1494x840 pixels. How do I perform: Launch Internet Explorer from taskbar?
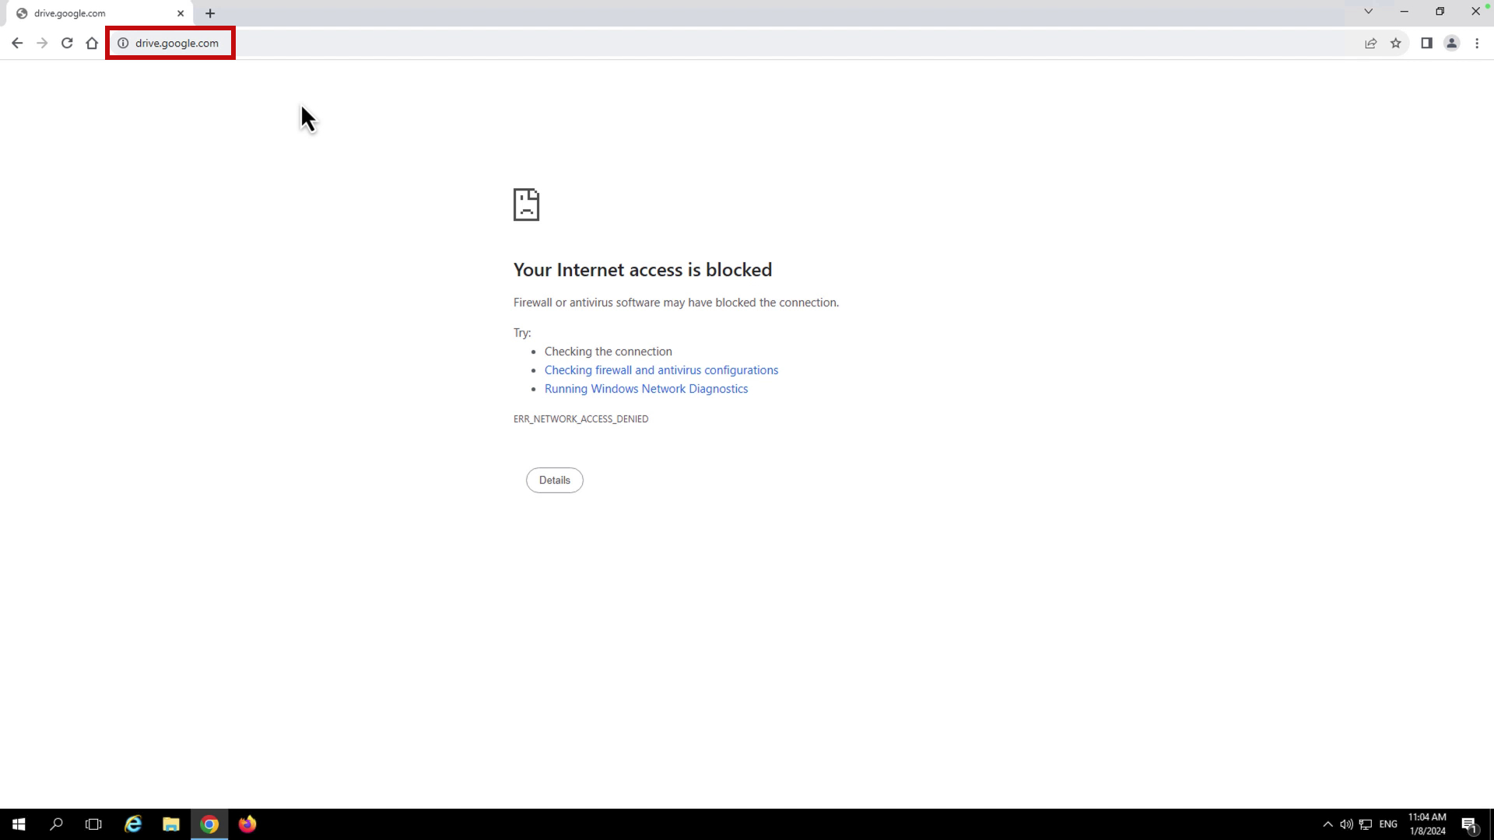coord(133,824)
